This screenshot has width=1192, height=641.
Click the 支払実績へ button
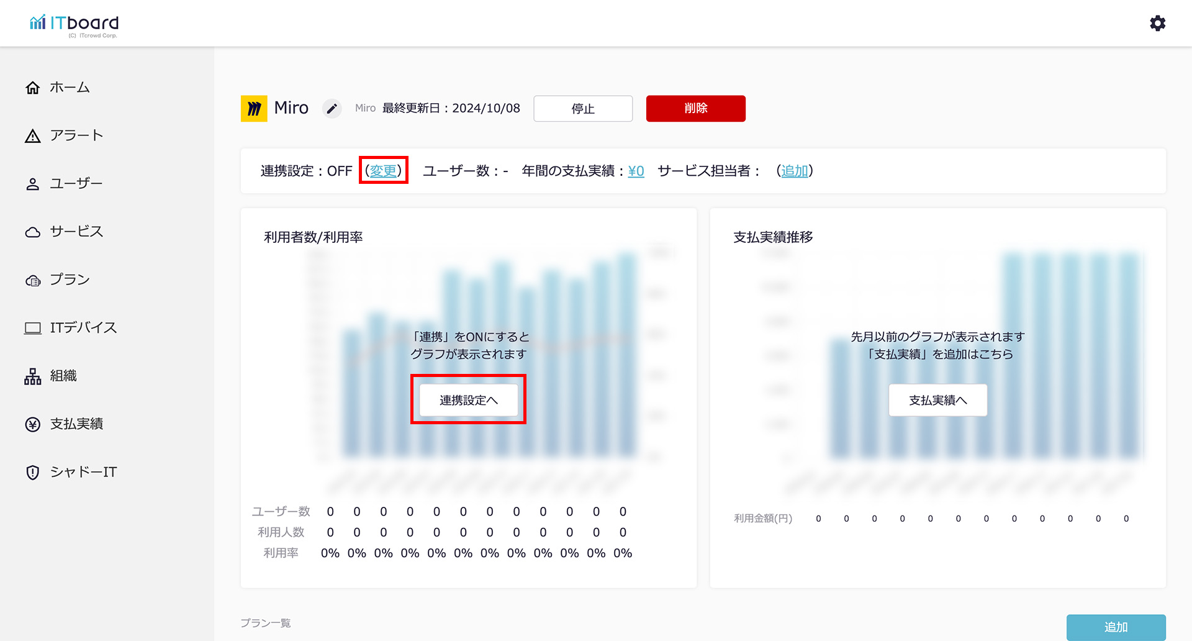pos(937,400)
